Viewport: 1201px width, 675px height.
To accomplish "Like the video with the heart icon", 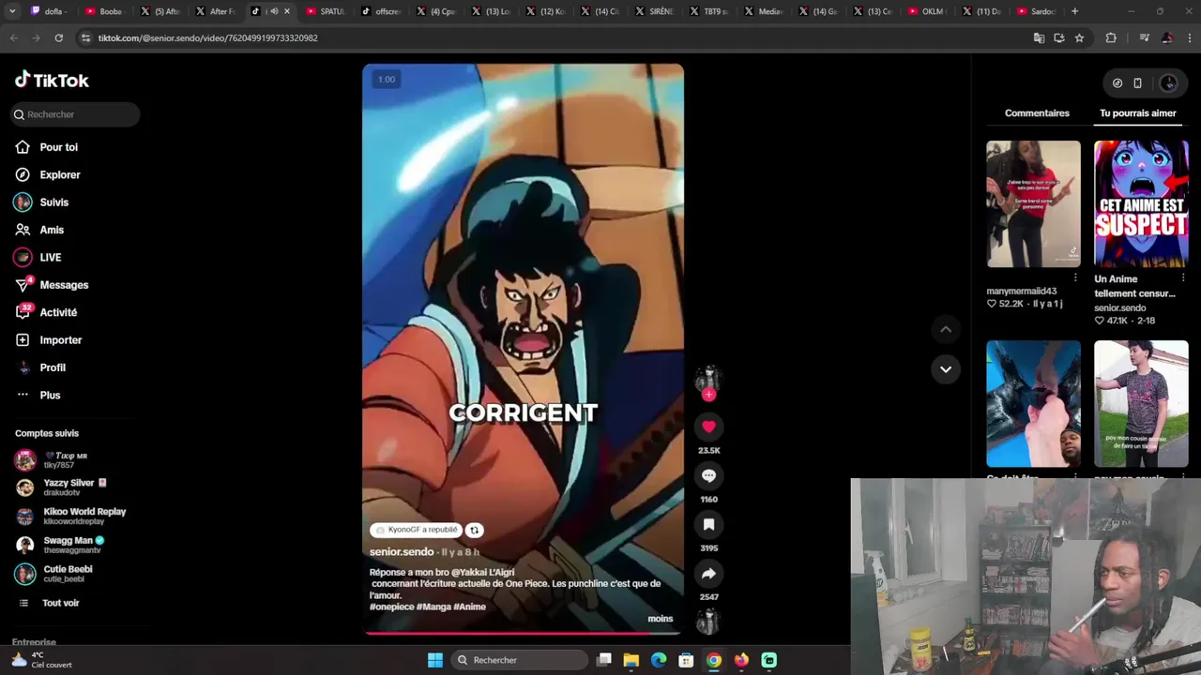I will tap(708, 427).
